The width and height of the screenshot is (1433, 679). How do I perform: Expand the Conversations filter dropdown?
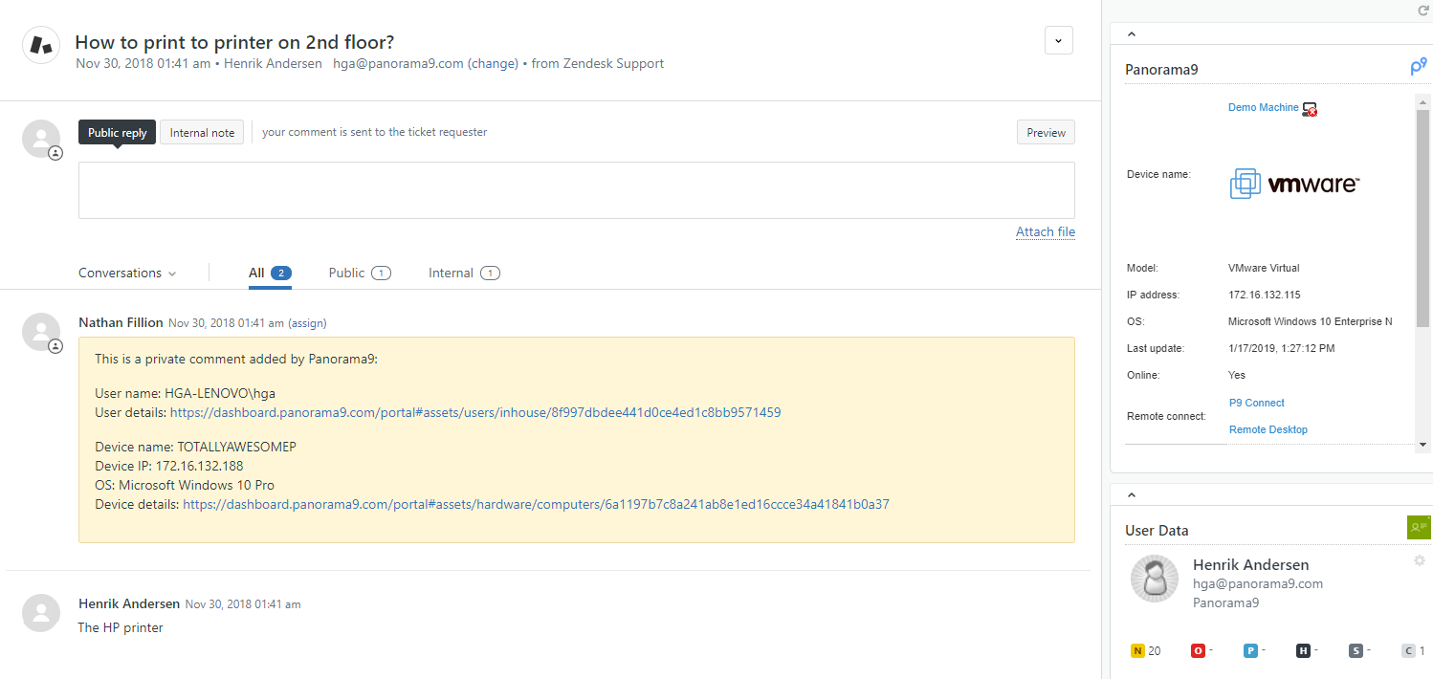pyautogui.click(x=127, y=273)
